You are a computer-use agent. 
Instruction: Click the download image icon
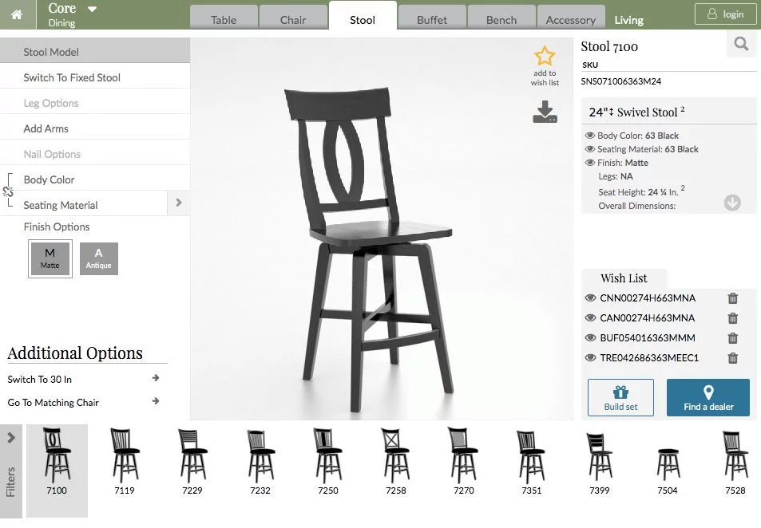(x=545, y=112)
